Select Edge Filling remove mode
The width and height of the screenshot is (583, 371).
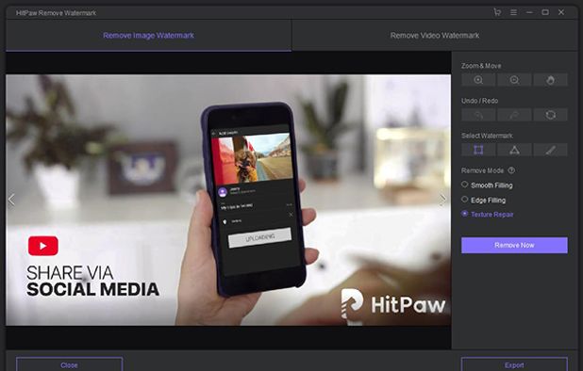click(x=484, y=200)
